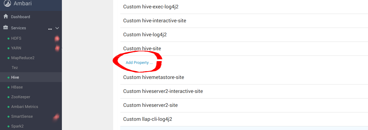Viewport: 368px width, 130px height.
Task: Open the ZooKeeper service
Action: [21, 97]
